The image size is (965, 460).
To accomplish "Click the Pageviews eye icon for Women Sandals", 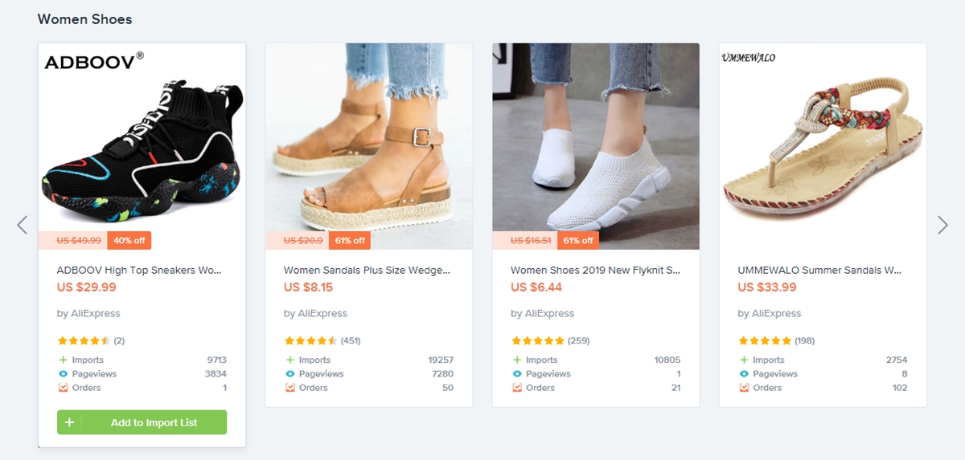I will click(290, 374).
